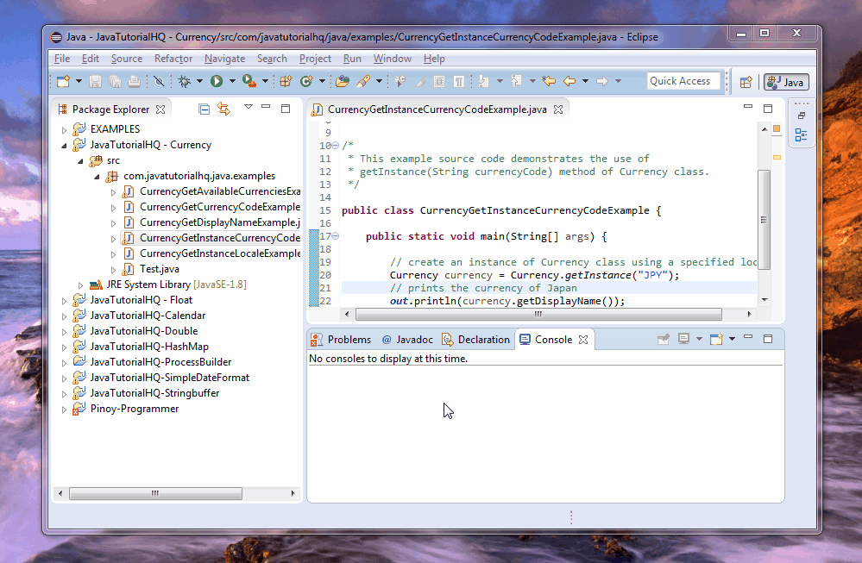Start a Debug session with the bug icon
862x563 pixels.
(x=185, y=81)
